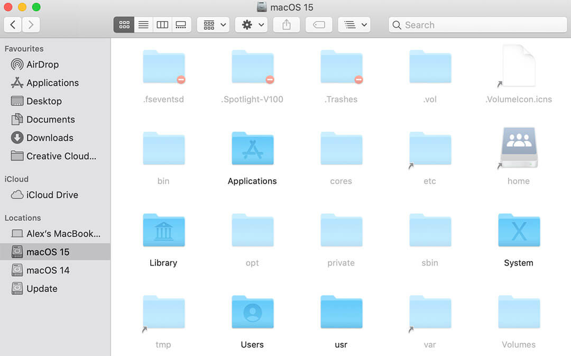Select the .vol folder icon
The image size is (571, 356).
pos(430,67)
